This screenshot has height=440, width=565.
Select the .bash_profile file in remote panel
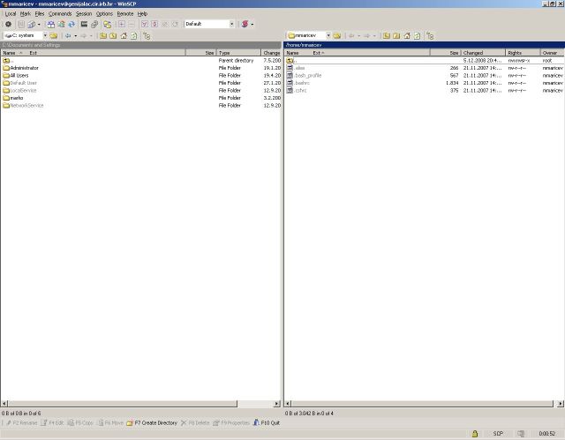[307, 75]
